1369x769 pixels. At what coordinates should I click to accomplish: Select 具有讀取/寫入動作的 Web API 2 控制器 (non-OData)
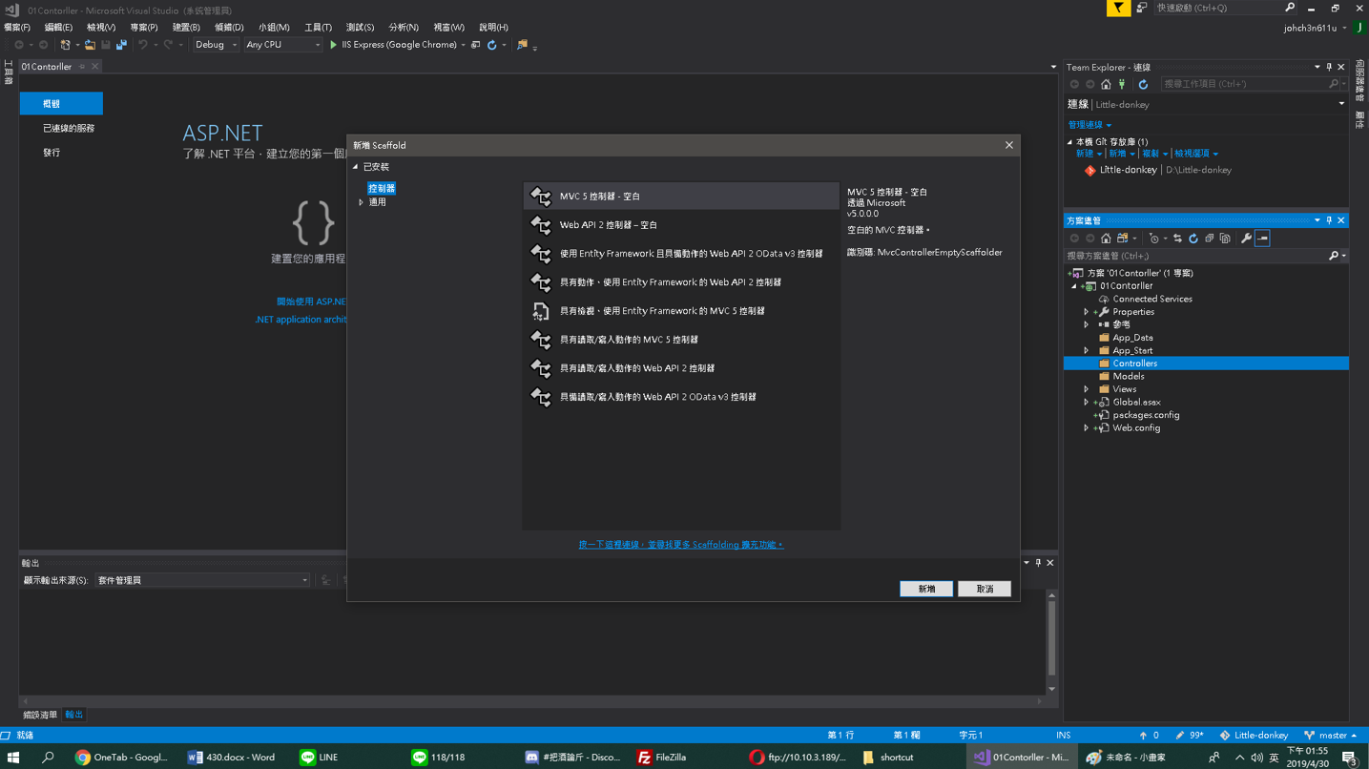pyautogui.click(x=681, y=368)
